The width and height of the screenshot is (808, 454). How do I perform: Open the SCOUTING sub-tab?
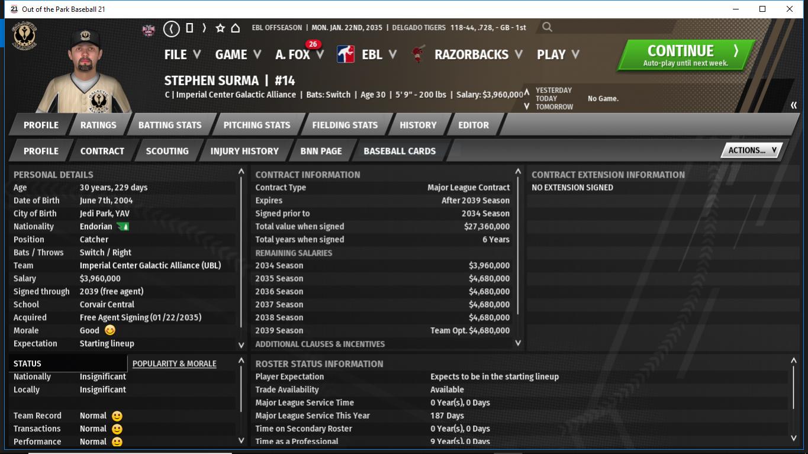[168, 151]
